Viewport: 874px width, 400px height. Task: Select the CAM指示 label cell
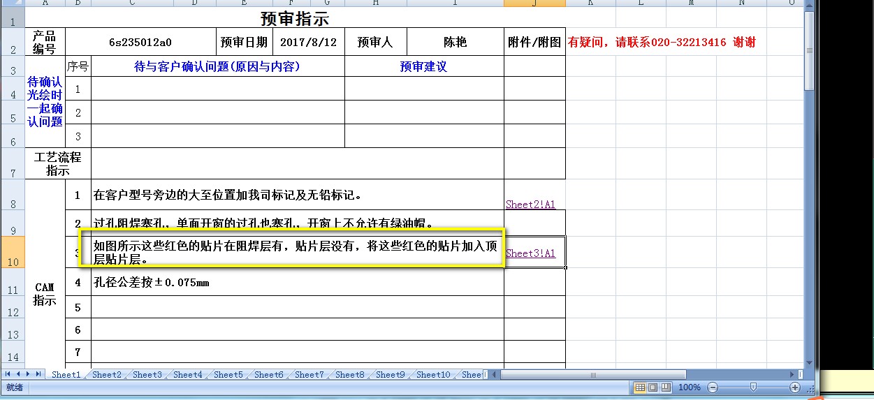[45, 294]
